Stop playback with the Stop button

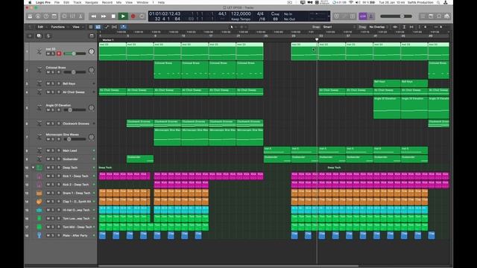point(113,16)
